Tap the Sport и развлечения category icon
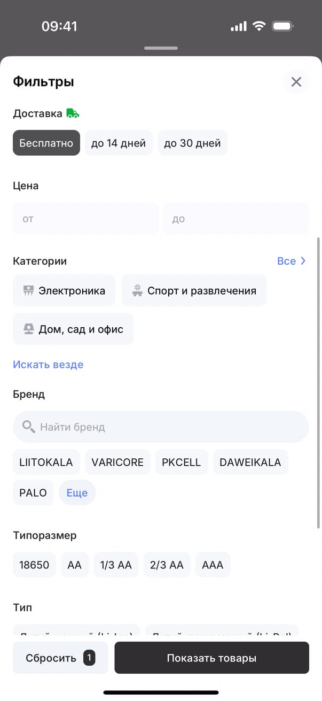The image size is (322, 701). [x=137, y=291]
